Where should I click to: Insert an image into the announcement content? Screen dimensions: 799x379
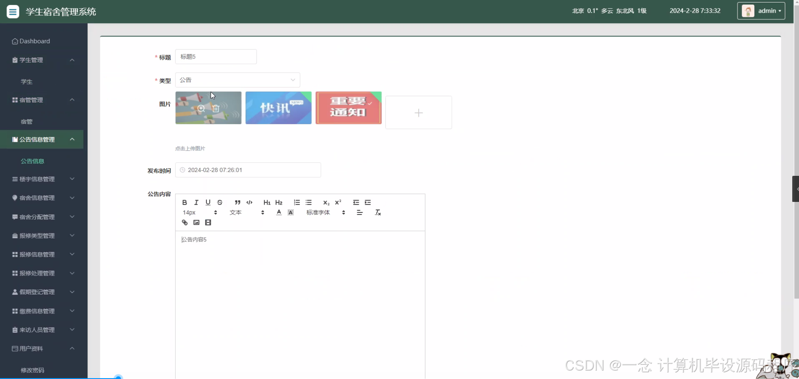coord(196,222)
